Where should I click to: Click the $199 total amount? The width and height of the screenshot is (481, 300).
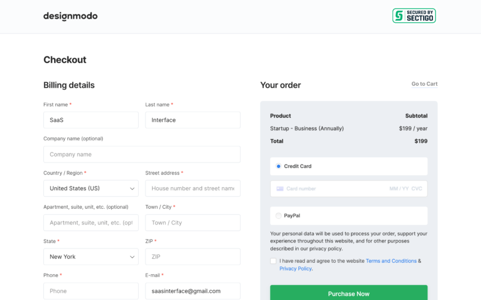421,141
